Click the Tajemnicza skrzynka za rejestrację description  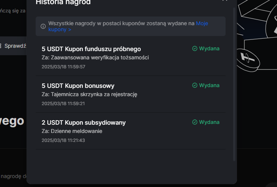tap(89, 94)
